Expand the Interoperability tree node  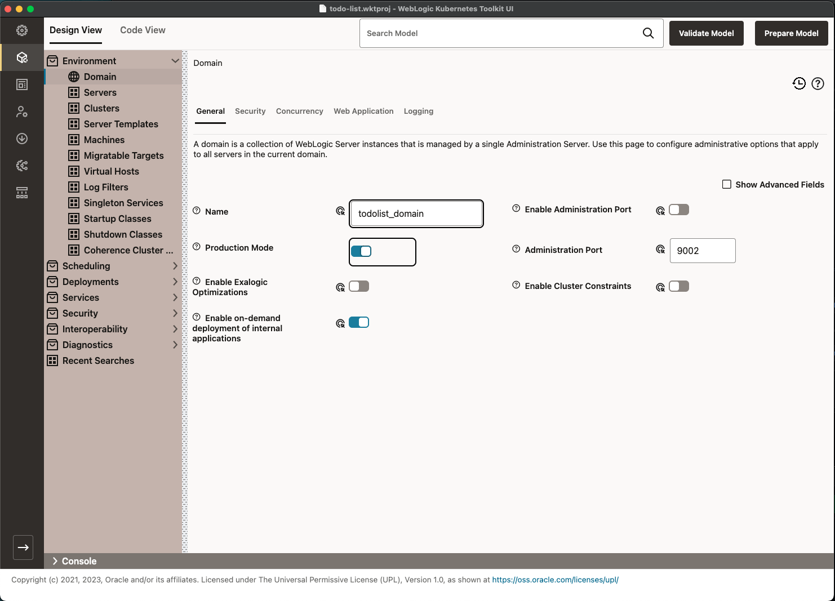tap(175, 329)
